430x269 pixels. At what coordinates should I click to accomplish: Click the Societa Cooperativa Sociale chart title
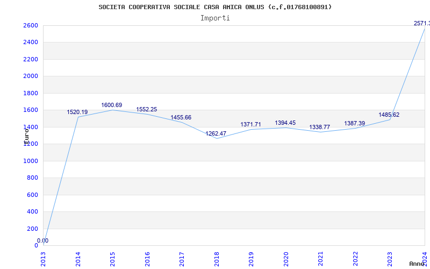click(x=215, y=7)
